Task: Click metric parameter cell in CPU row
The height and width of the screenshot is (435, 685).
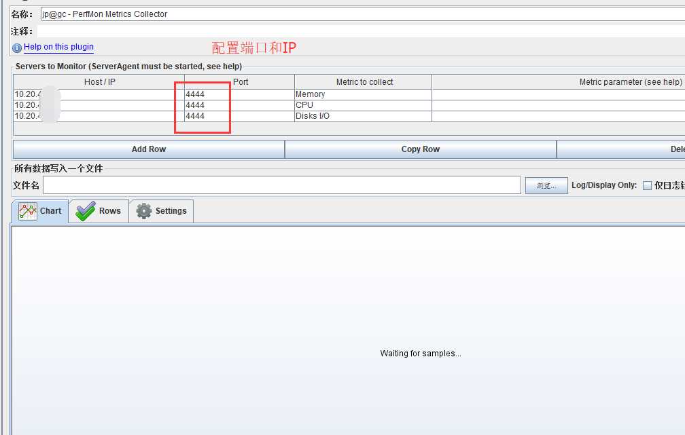Action: coord(559,105)
